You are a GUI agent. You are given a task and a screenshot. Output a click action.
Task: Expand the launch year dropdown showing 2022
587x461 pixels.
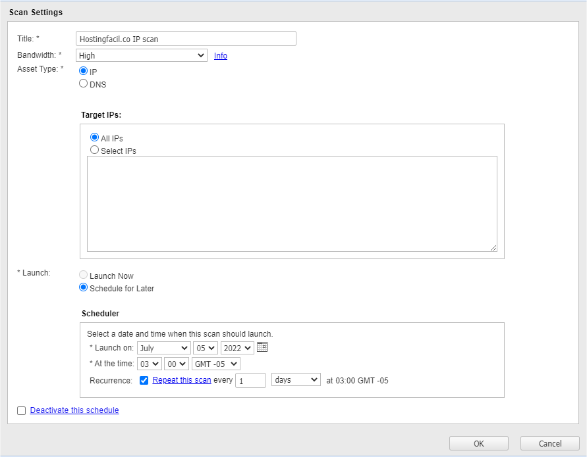point(237,348)
